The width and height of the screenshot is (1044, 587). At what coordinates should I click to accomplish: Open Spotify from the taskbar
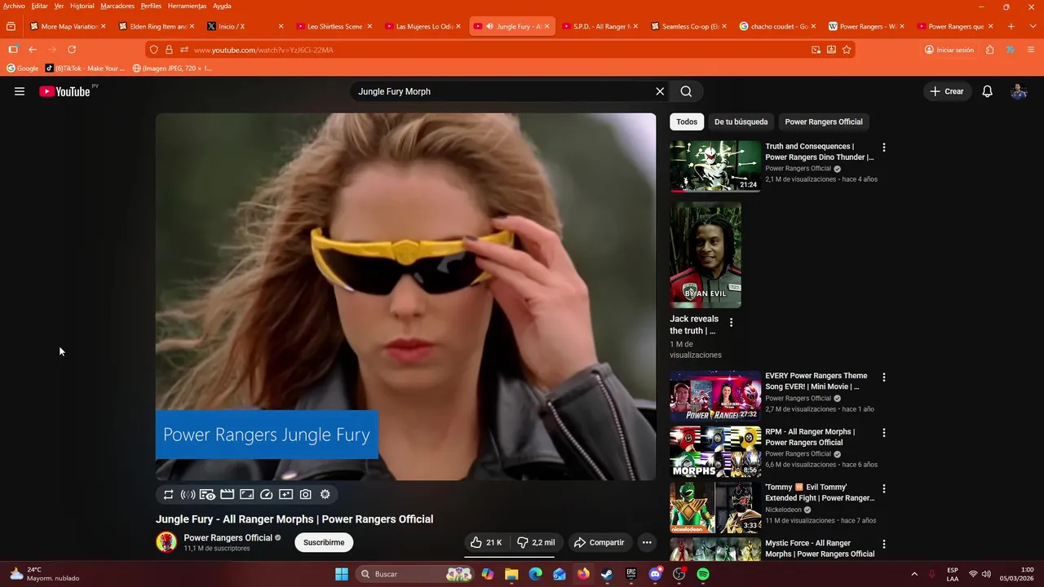pos(703,574)
